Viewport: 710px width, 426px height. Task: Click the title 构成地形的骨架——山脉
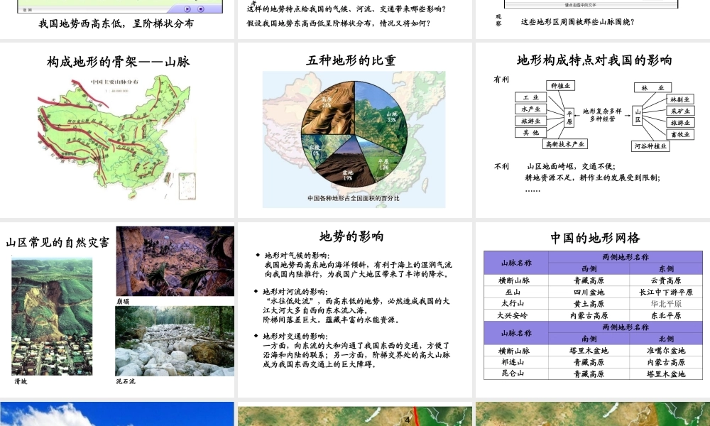[x=118, y=62]
